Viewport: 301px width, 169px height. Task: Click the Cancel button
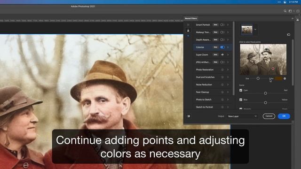point(269,116)
